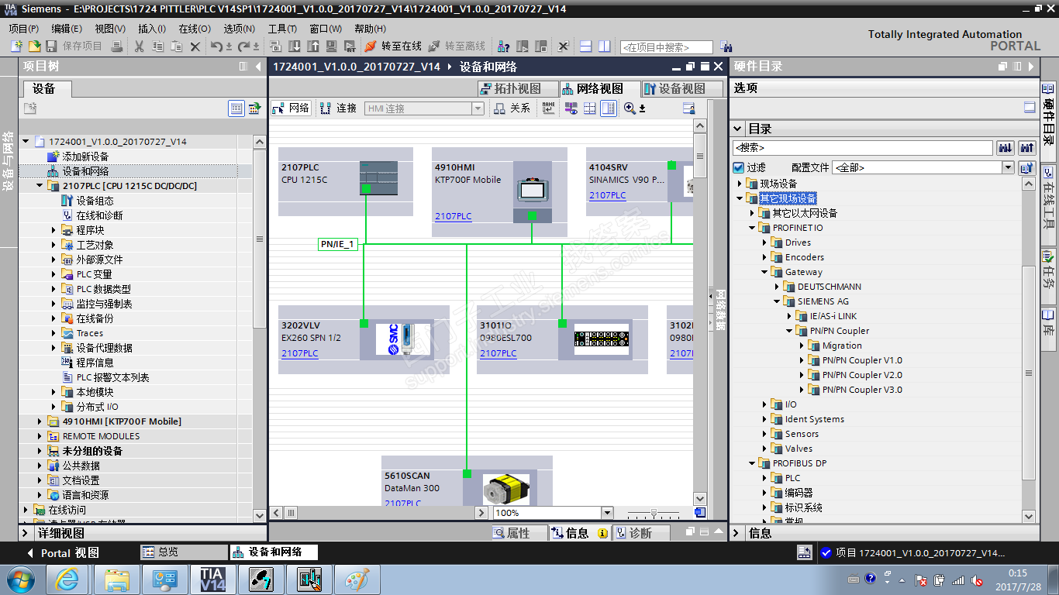This screenshot has height=595, width=1059.
Task: Collapse the 2107PLC [CPU 1215C DC/DC/DC] node
Action: pyautogui.click(x=40, y=186)
